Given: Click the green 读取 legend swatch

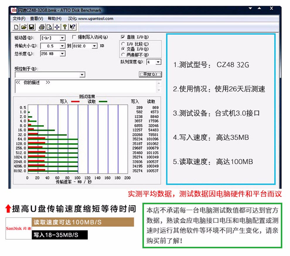Looking at the screenshot, I should pyautogui.click(x=103, y=102).
